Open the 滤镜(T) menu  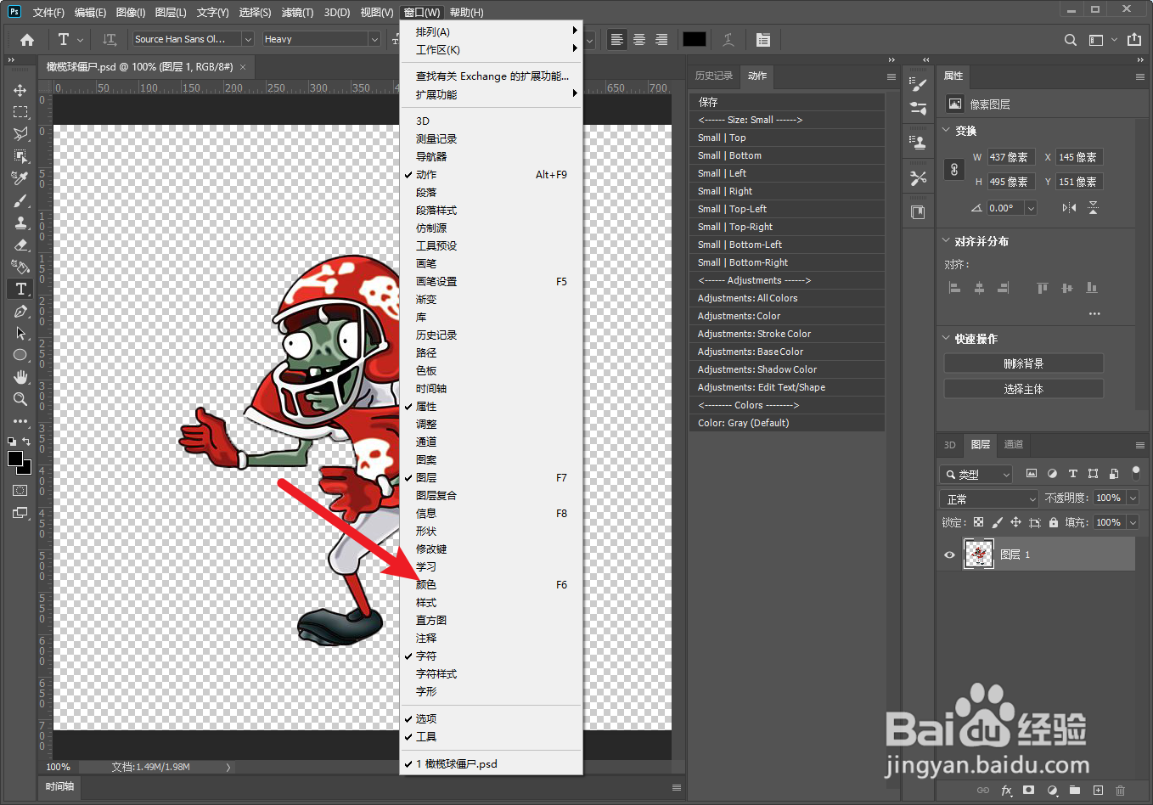click(x=297, y=13)
